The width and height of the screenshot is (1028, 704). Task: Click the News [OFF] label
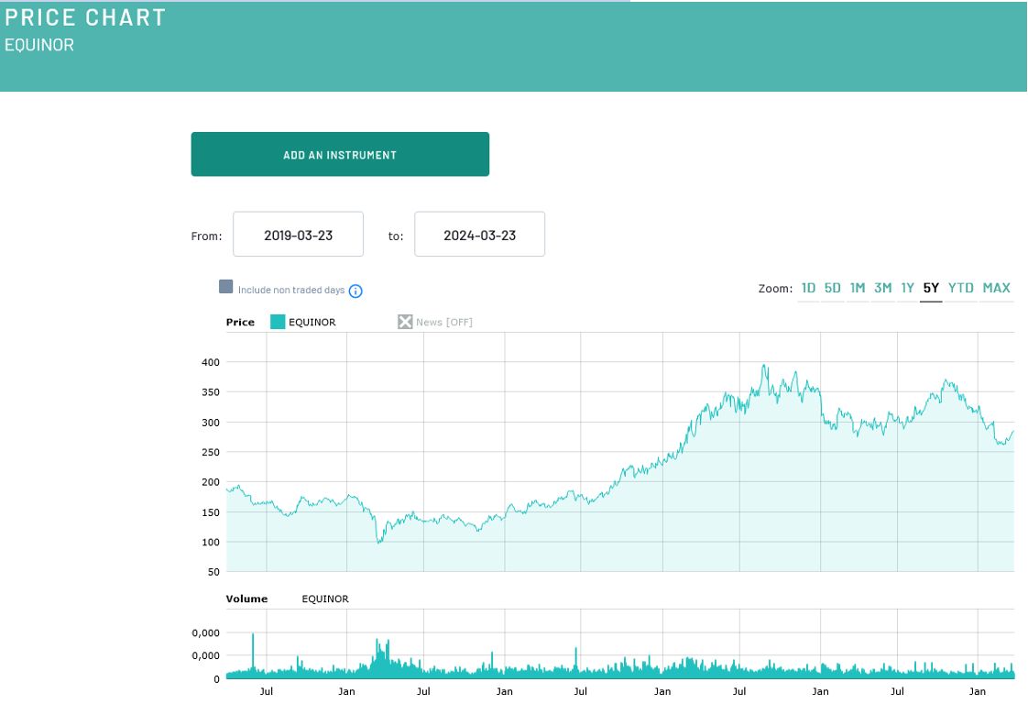(443, 322)
